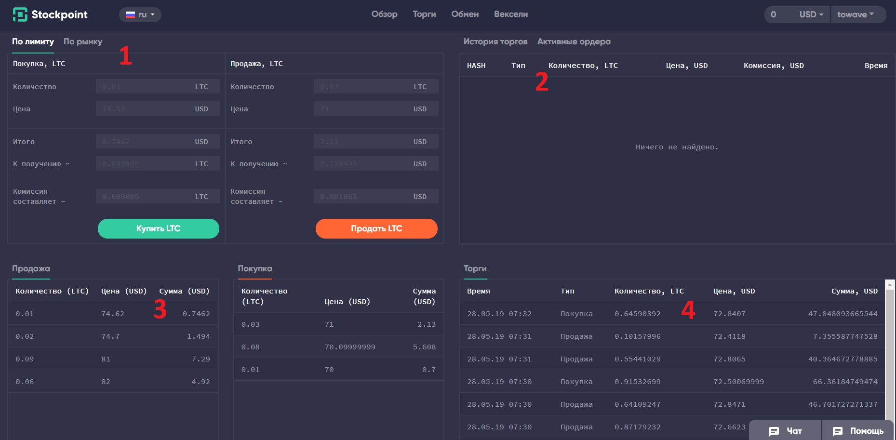This screenshot has height=440, width=896.
Task: Click the balance value 0 in header
Action: pos(773,14)
